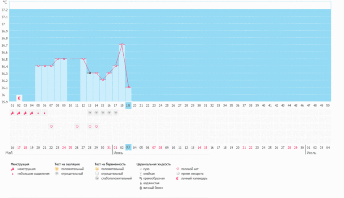Viewport: 344px width, 198px height.
Task: Select highlighted cycle day 19
Action: coord(128,105)
